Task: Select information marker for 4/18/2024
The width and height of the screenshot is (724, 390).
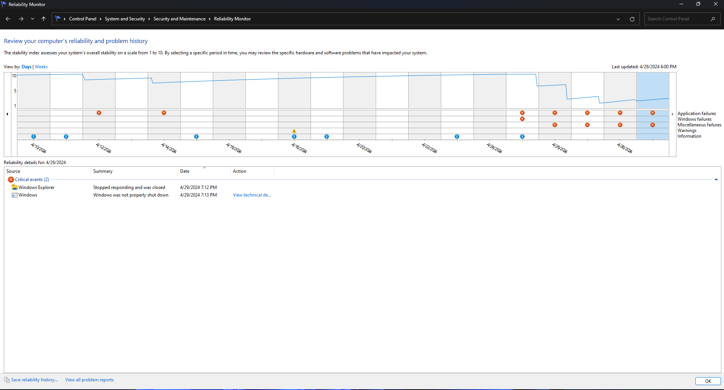Action: 294,137
